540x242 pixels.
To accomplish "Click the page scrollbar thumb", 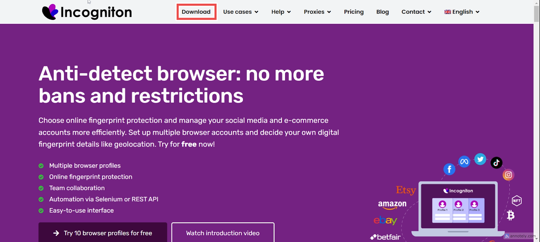I will pos(537,14).
